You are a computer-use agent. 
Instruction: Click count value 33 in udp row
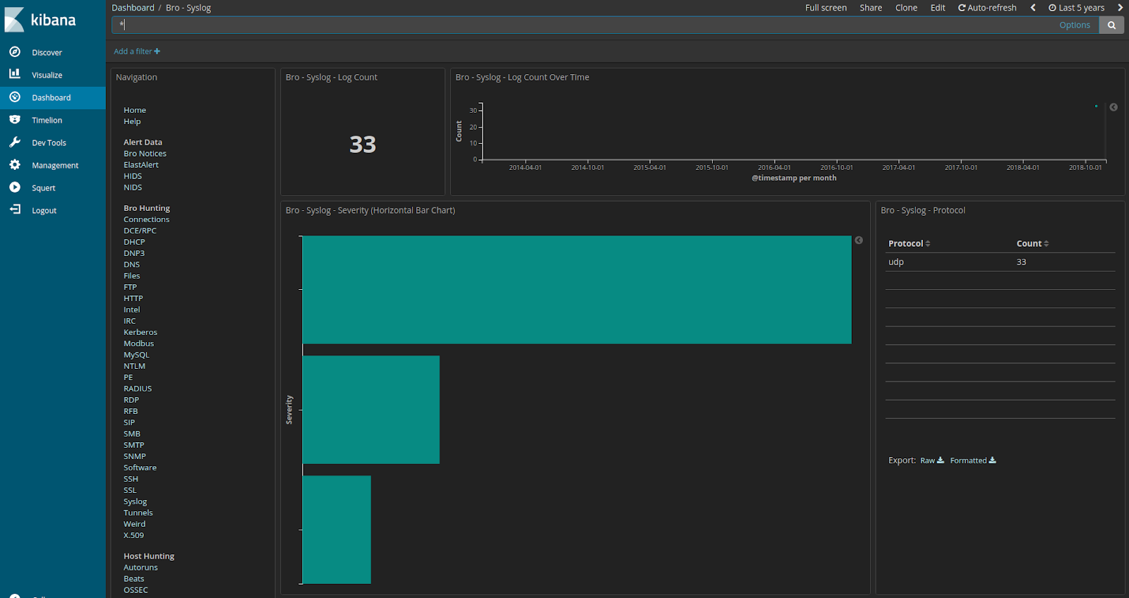(1021, 262)
